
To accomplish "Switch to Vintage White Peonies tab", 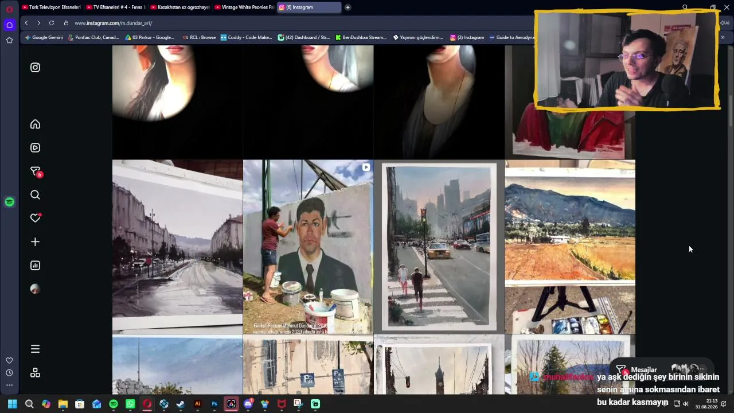I will [243, 7].
